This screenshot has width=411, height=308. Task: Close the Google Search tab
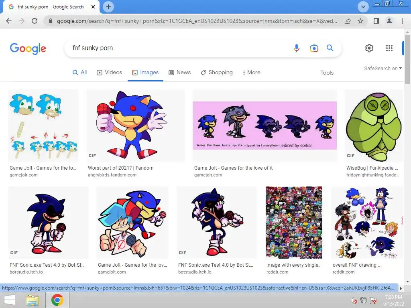93,7
